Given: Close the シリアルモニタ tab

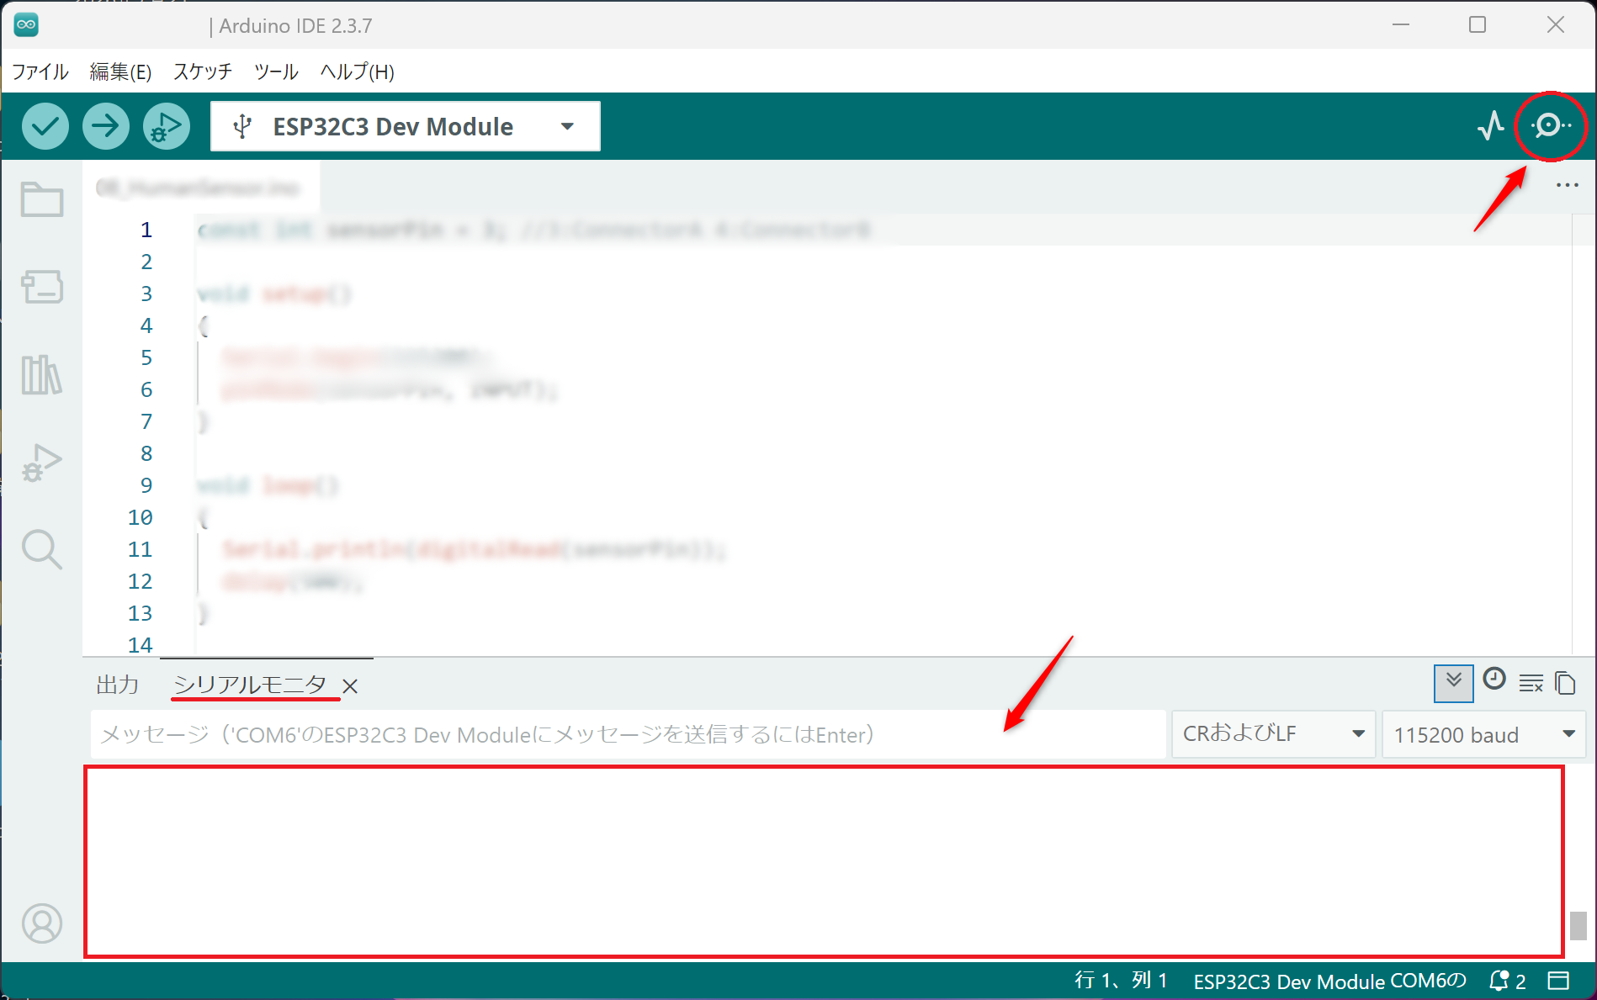Looking at the screenshot, I should tap(351, 686).
